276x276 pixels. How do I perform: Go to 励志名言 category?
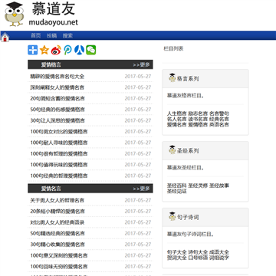(x=198, y=113)
